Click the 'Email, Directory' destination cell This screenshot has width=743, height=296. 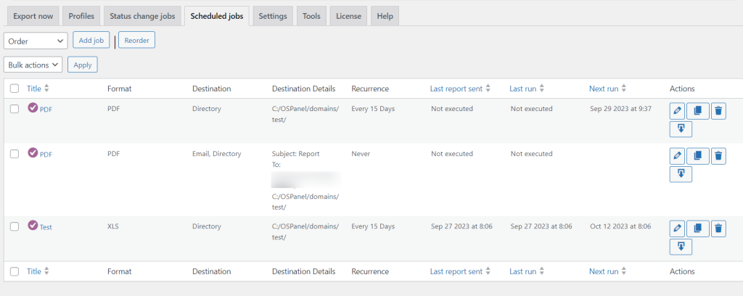(x=216, y=154)
